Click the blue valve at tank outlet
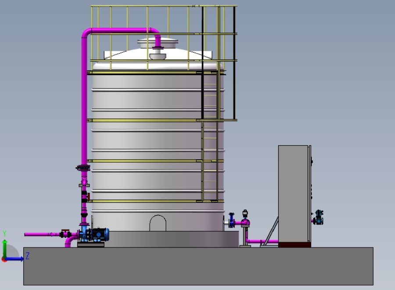This screenshot has height=290, width=395. (x=231, y=221)
